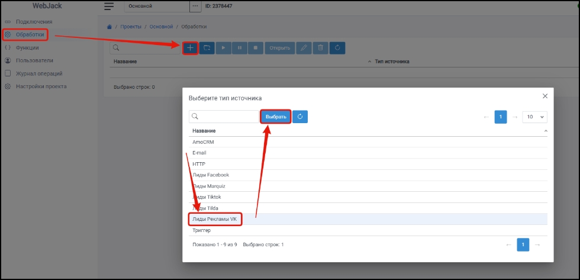Click the pause button in toolbar
The height and width of the screenshot is (280, 580).
(x=240, y=48)
